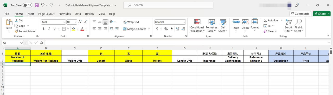Click the Save floppy disk icon

click(x=37, y=5)
